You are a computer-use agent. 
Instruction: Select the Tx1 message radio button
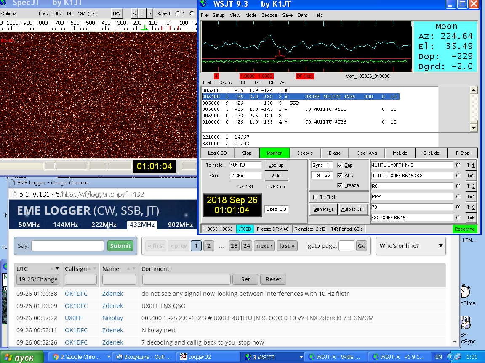tap(458, 165)
